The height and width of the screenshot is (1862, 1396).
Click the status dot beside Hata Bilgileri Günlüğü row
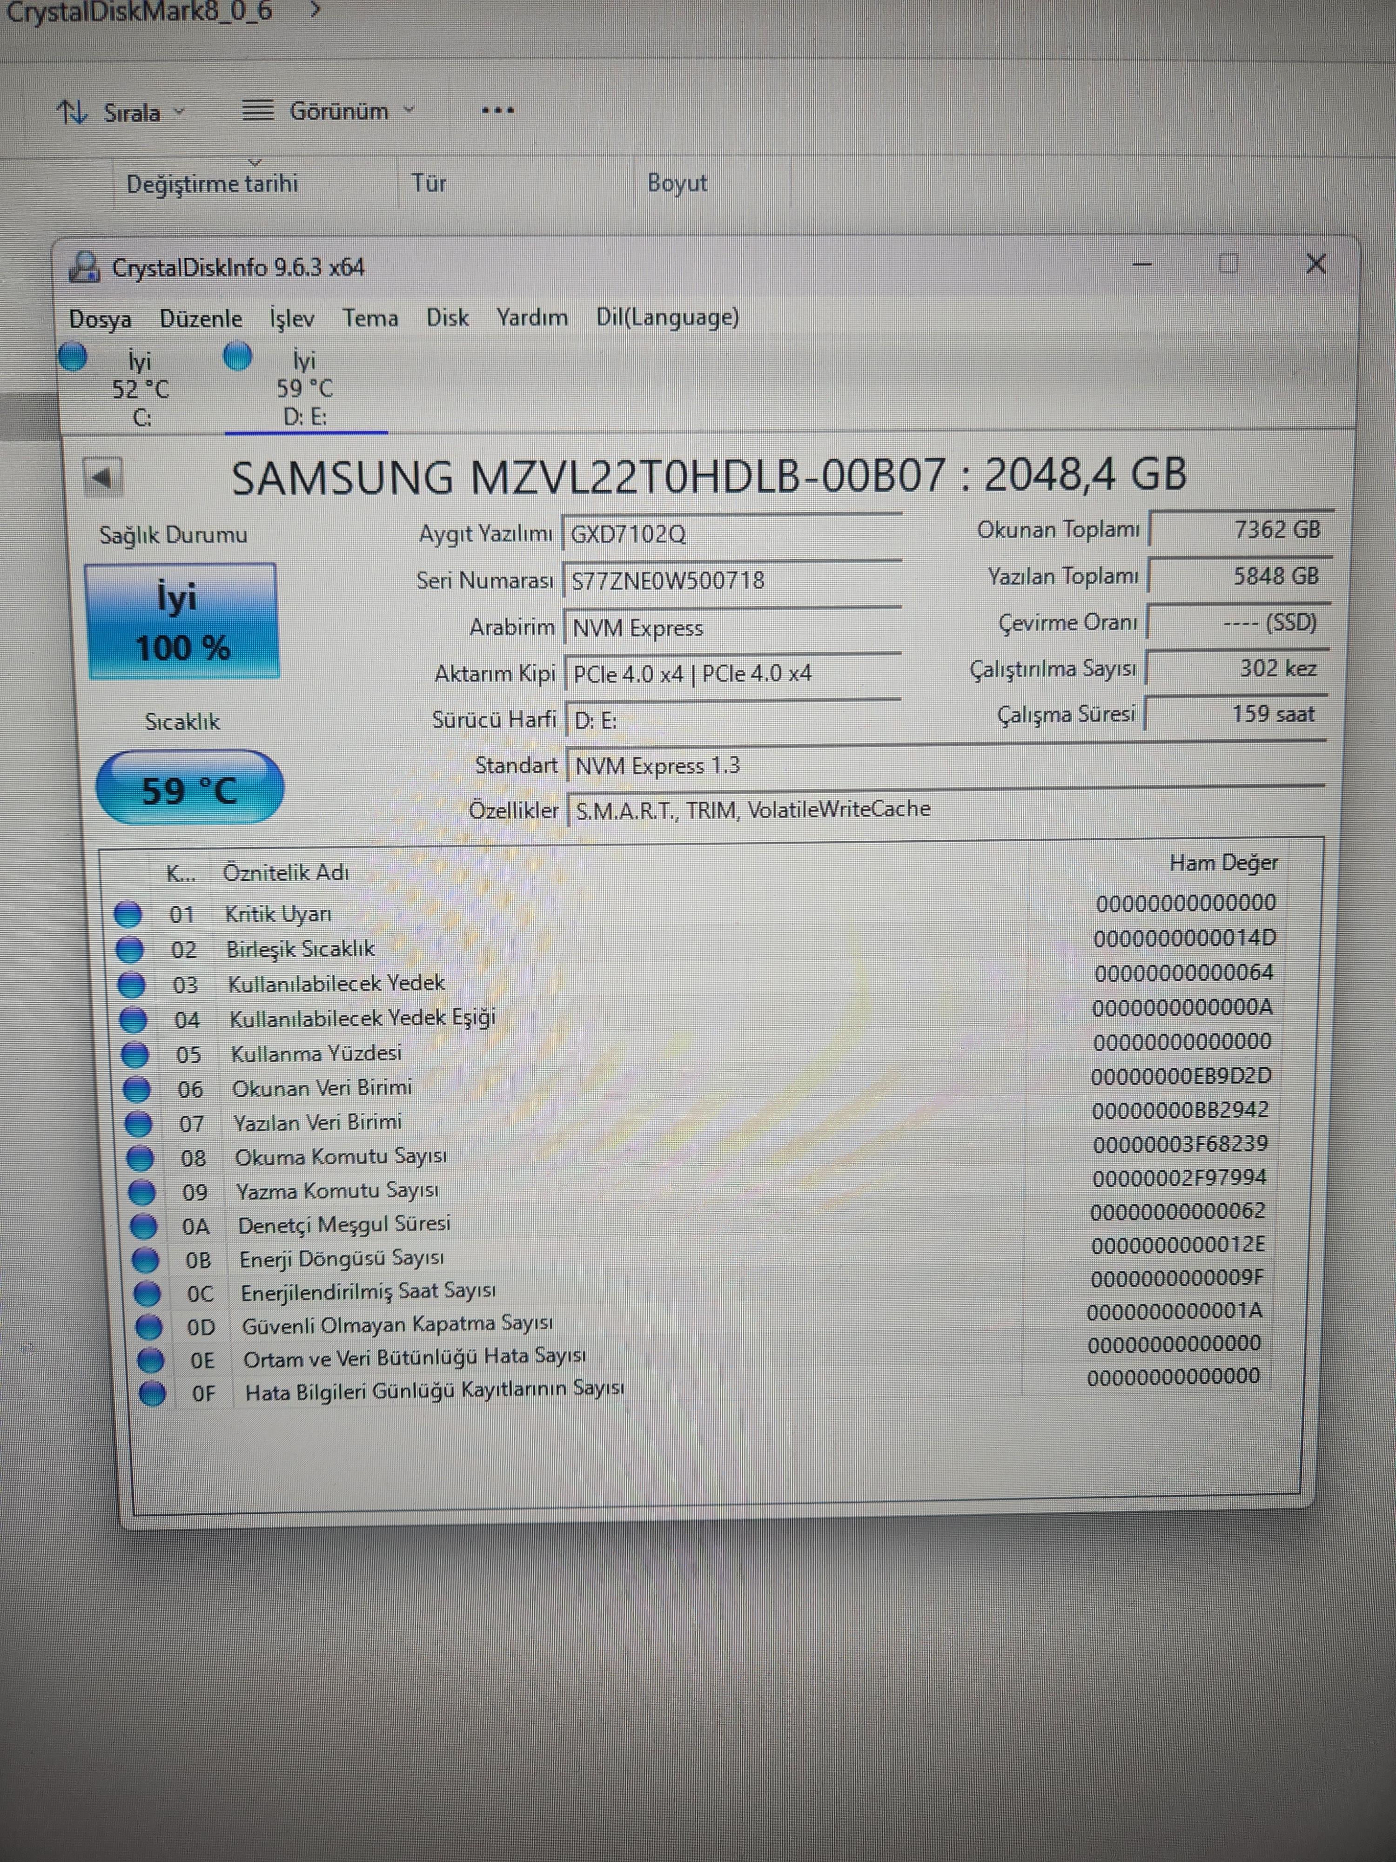pyautogui.click(x=151, y=1393)
